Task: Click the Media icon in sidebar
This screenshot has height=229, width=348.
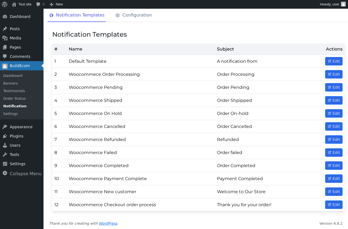Action: (x=5, y=38)
